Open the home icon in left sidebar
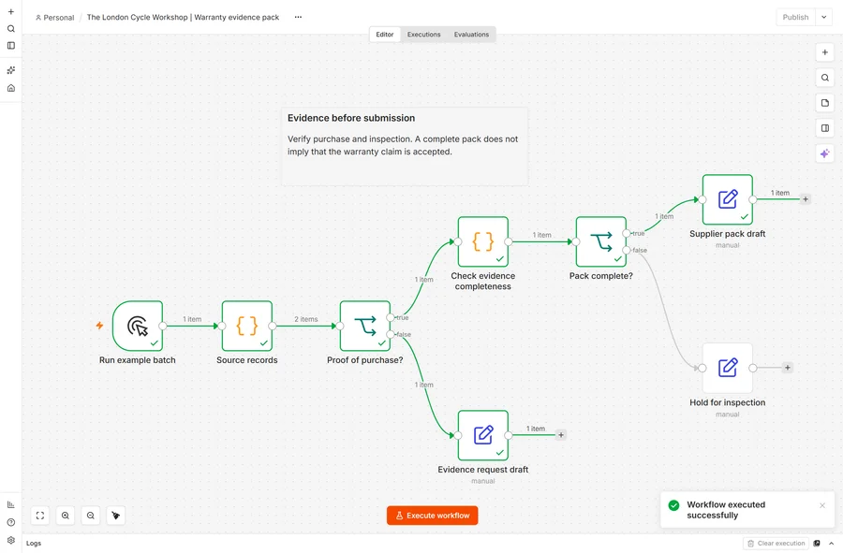This screenshot has width=843, height=553. pos(10,88)
